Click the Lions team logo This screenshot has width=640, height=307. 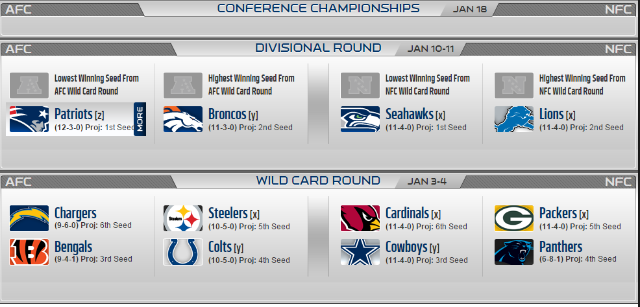[x=513, y=119]
